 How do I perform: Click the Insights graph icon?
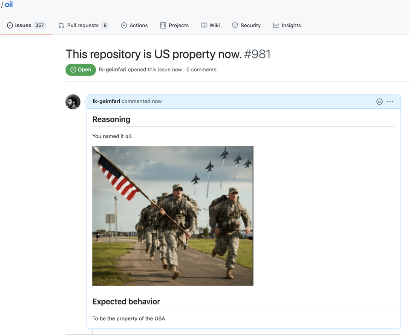click(x=276, y=26)
